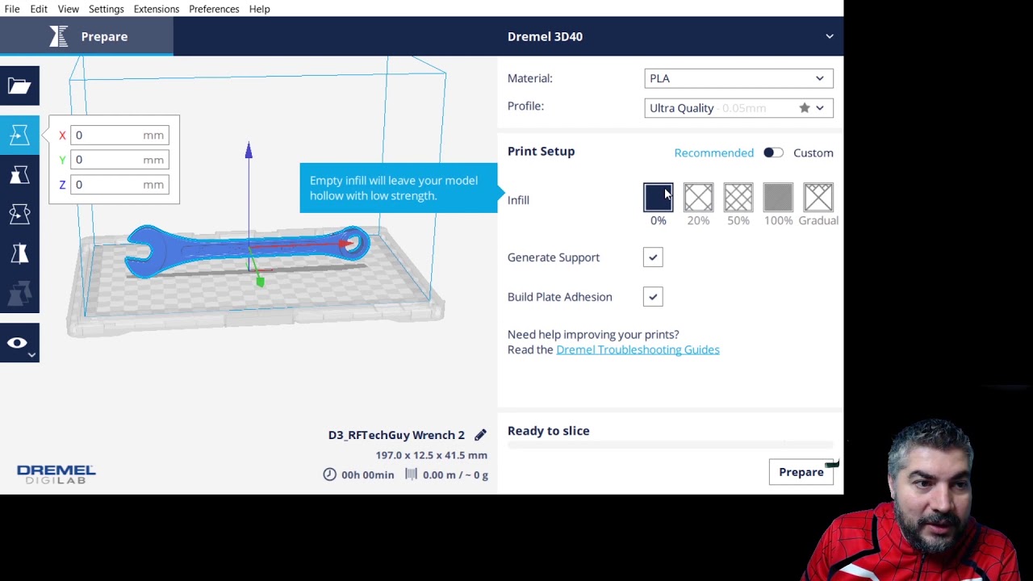This screenshot has width=1033, height=581.
Task: Click the Dremel DigiLab logo
Action: point(56,474)
